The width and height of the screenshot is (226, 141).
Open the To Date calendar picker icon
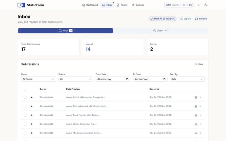(x=164, y=79)
